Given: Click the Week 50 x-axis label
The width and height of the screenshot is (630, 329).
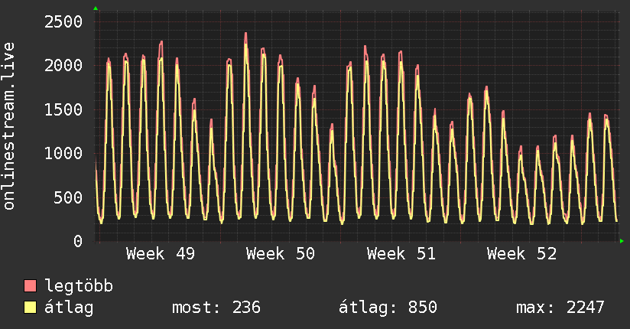Looking at the screenshot, I should click(281, 254).
